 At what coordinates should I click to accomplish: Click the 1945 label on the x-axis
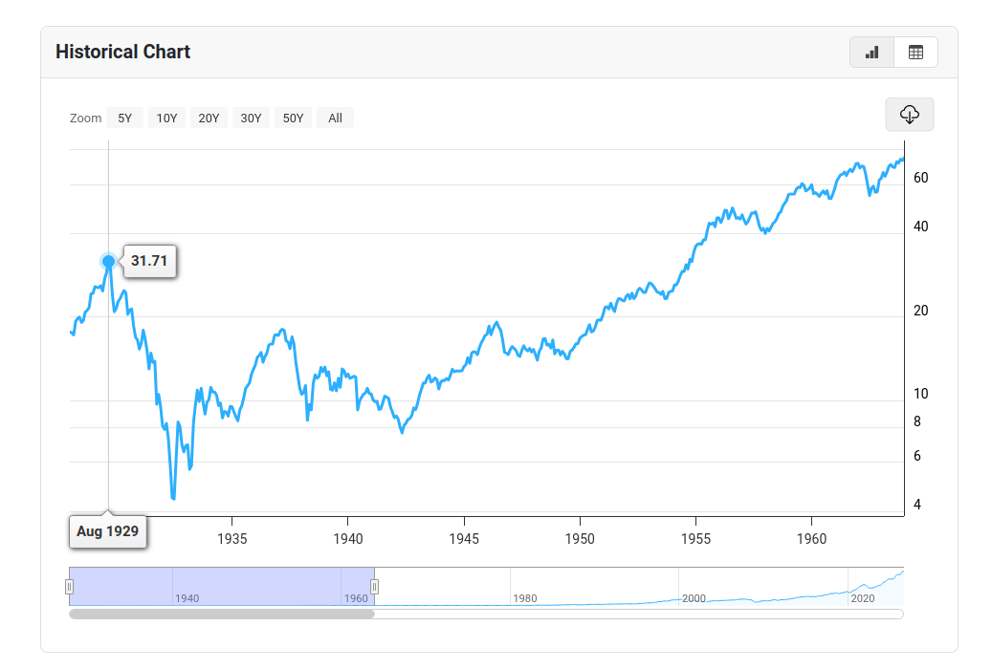464,539
